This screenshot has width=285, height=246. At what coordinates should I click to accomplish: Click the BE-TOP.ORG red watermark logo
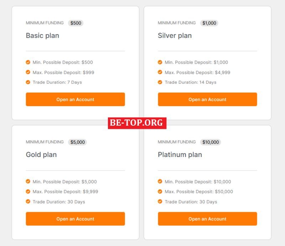137,123
